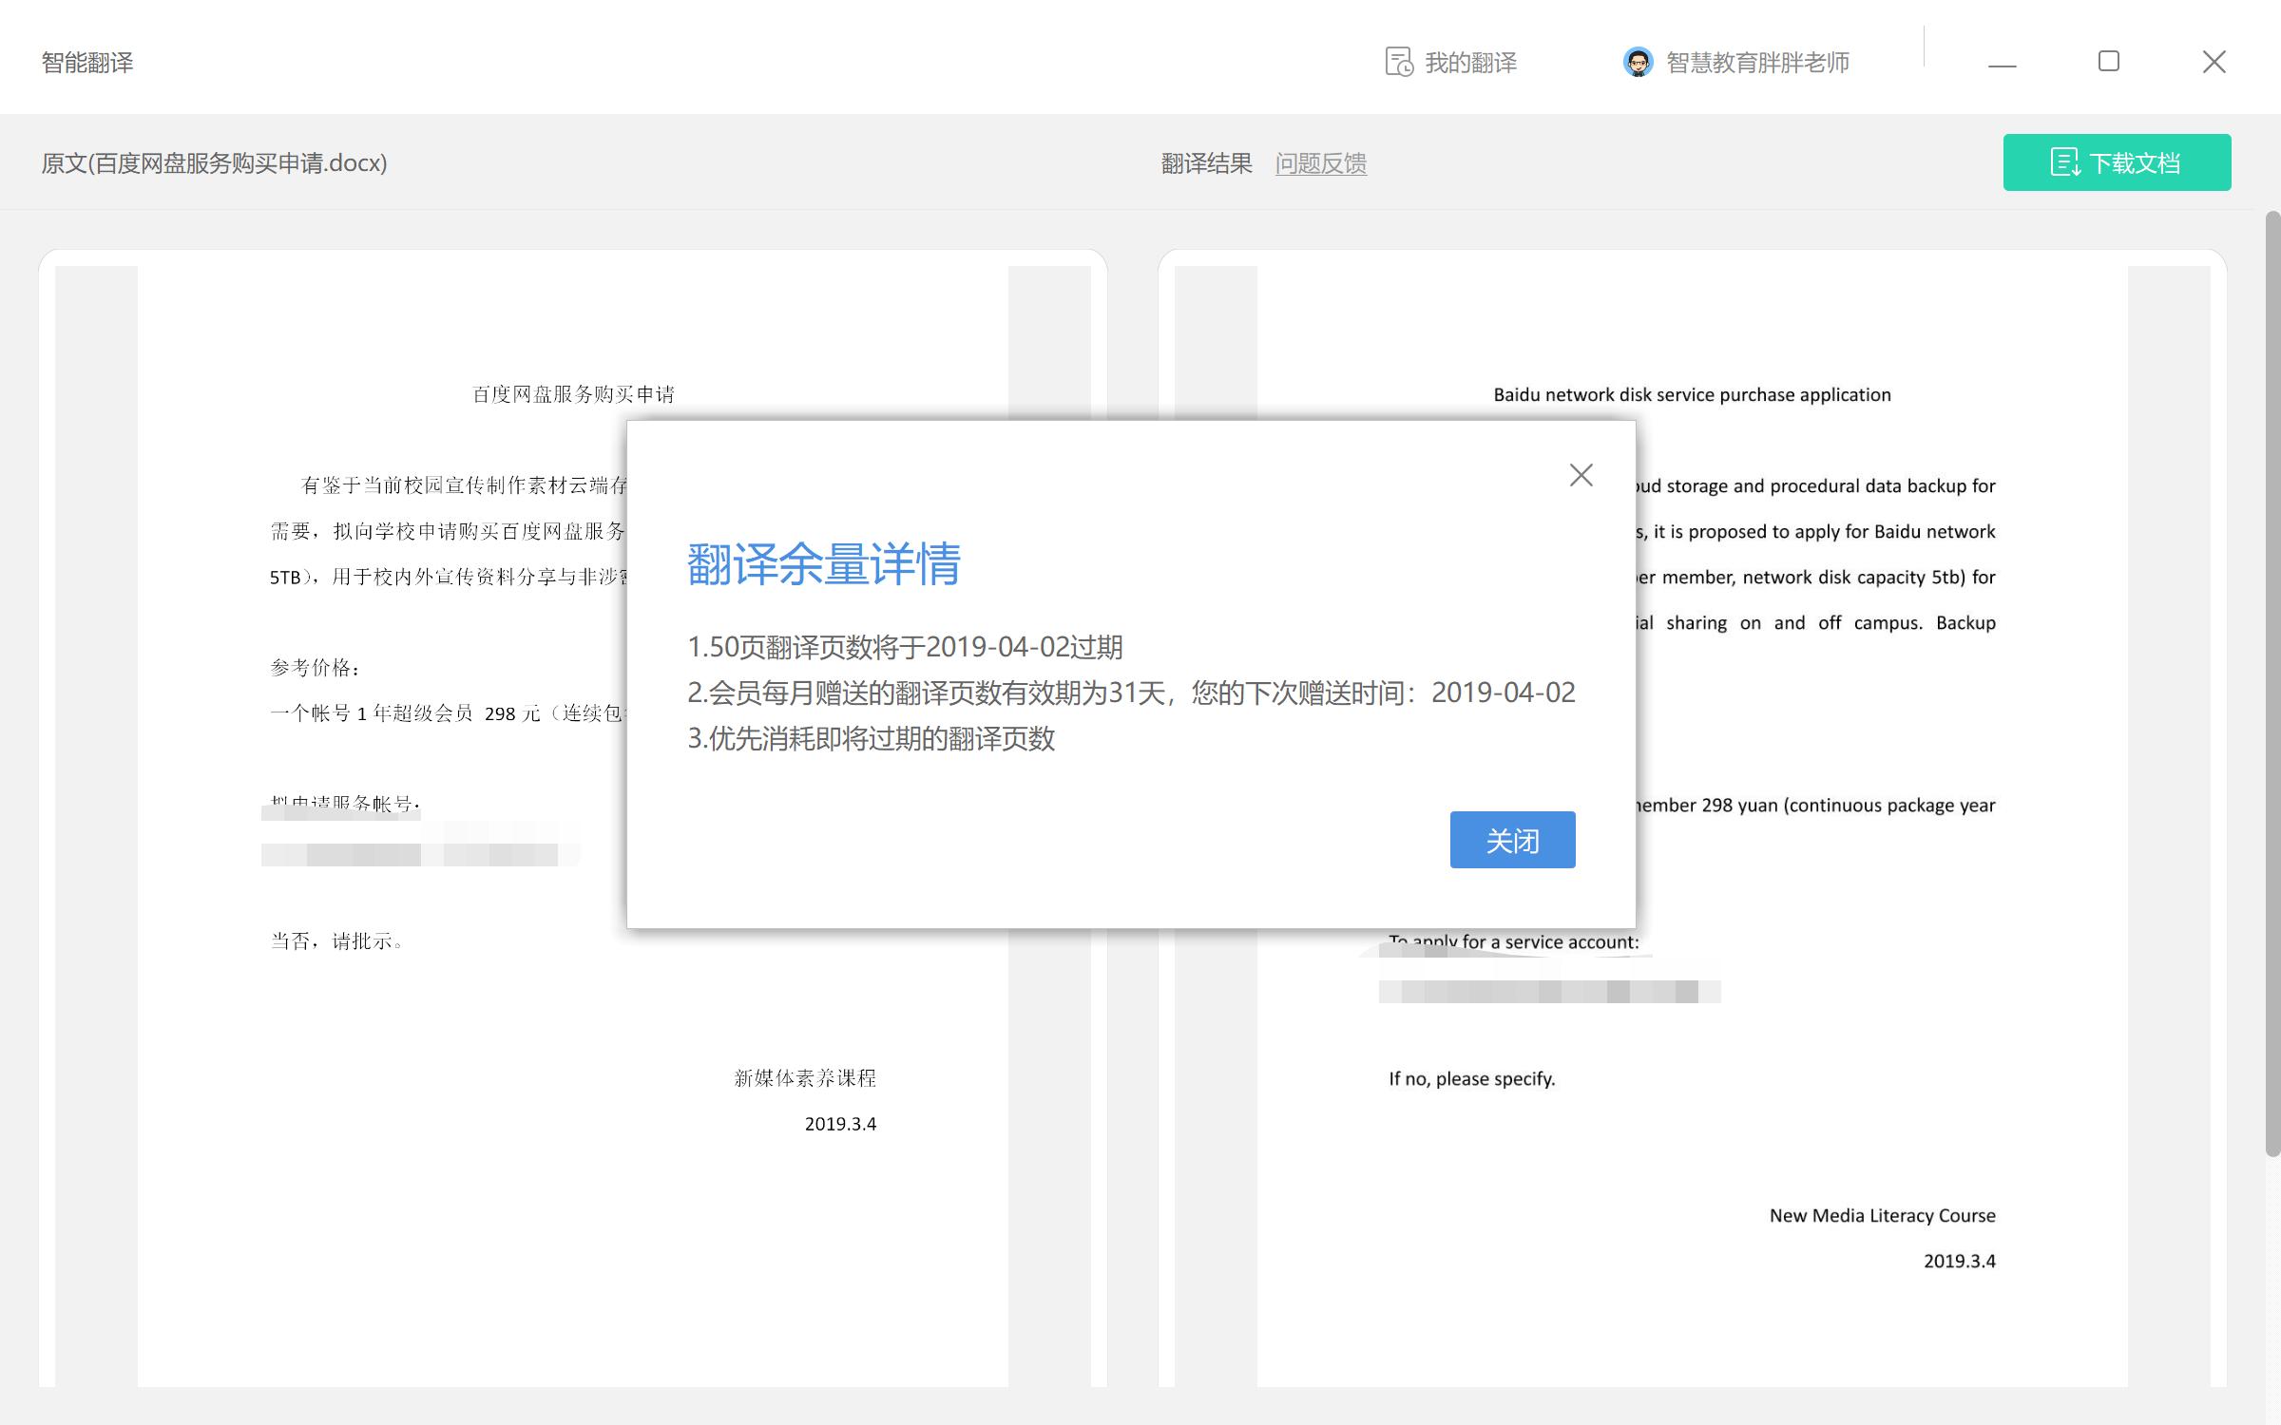
Task: Open 问题反馈 feedback page
Action: click(x=1321, y=163)
